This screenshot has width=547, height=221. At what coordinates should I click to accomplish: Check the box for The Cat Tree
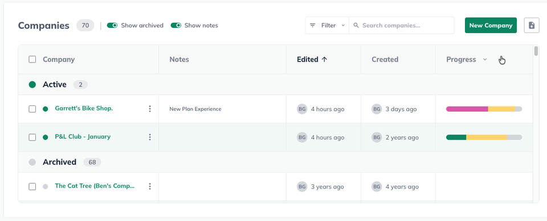tap(32, 186)
